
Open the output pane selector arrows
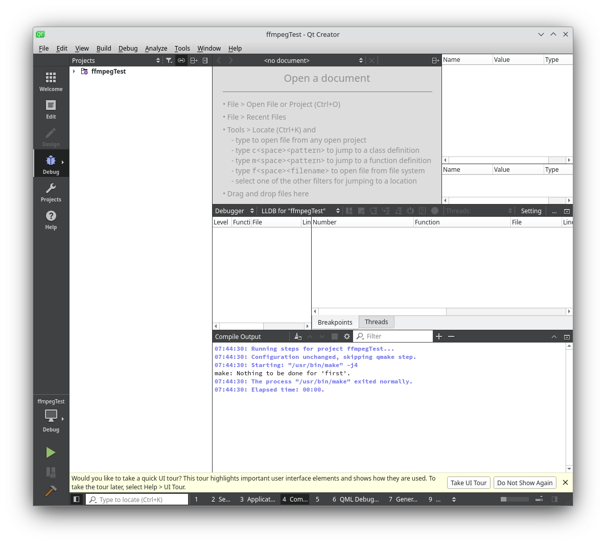[x=454, y=499]
